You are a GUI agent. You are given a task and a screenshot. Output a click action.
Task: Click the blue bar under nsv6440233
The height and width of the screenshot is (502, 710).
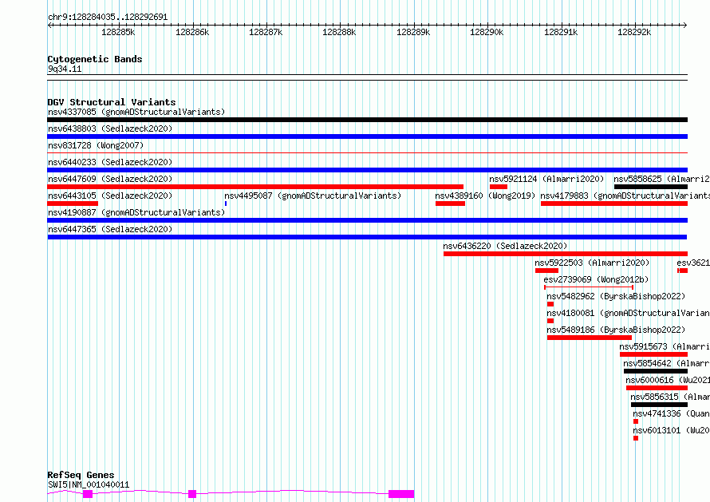tap(367, 170)
